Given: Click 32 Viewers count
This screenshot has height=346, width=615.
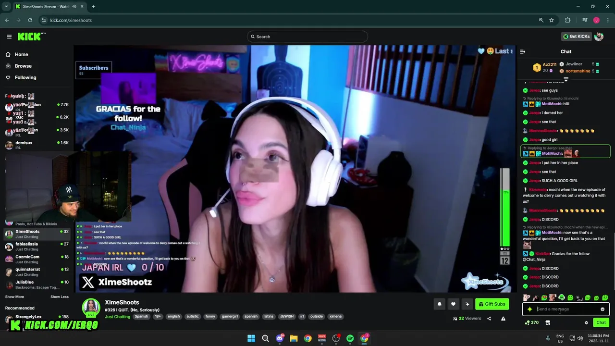Looking at the screenshot, I should 467,319.
